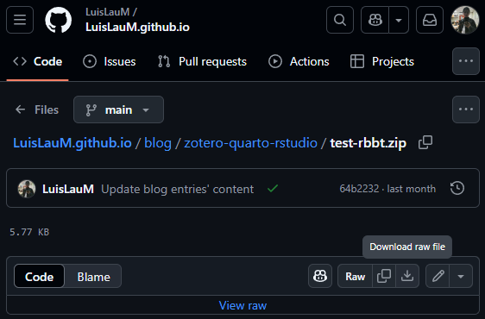Screen dimensions: 485x319
Task: Edit file with pencil icon
Action: 438,276
